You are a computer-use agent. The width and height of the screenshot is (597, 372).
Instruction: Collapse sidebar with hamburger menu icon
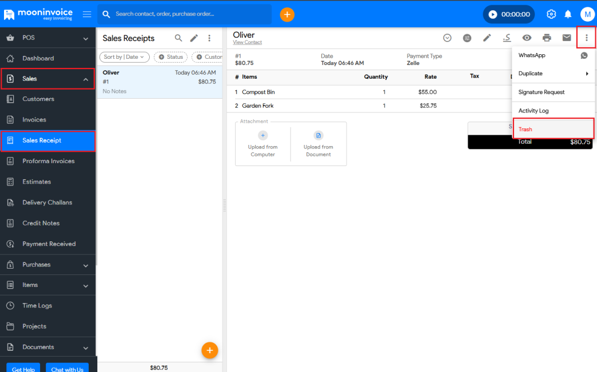[87, 14]
